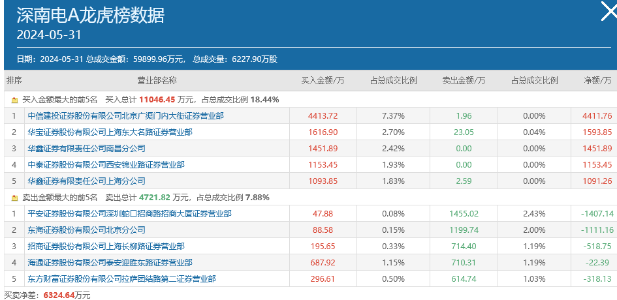Select the buy amount 1616.90 cell
The image size is (617, 300).
(x=323, y=132)
